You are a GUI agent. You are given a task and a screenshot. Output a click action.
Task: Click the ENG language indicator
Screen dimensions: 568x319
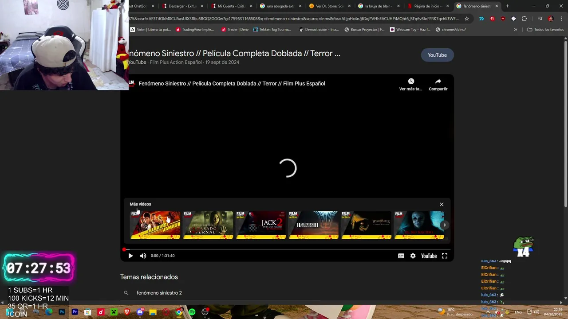518,312
